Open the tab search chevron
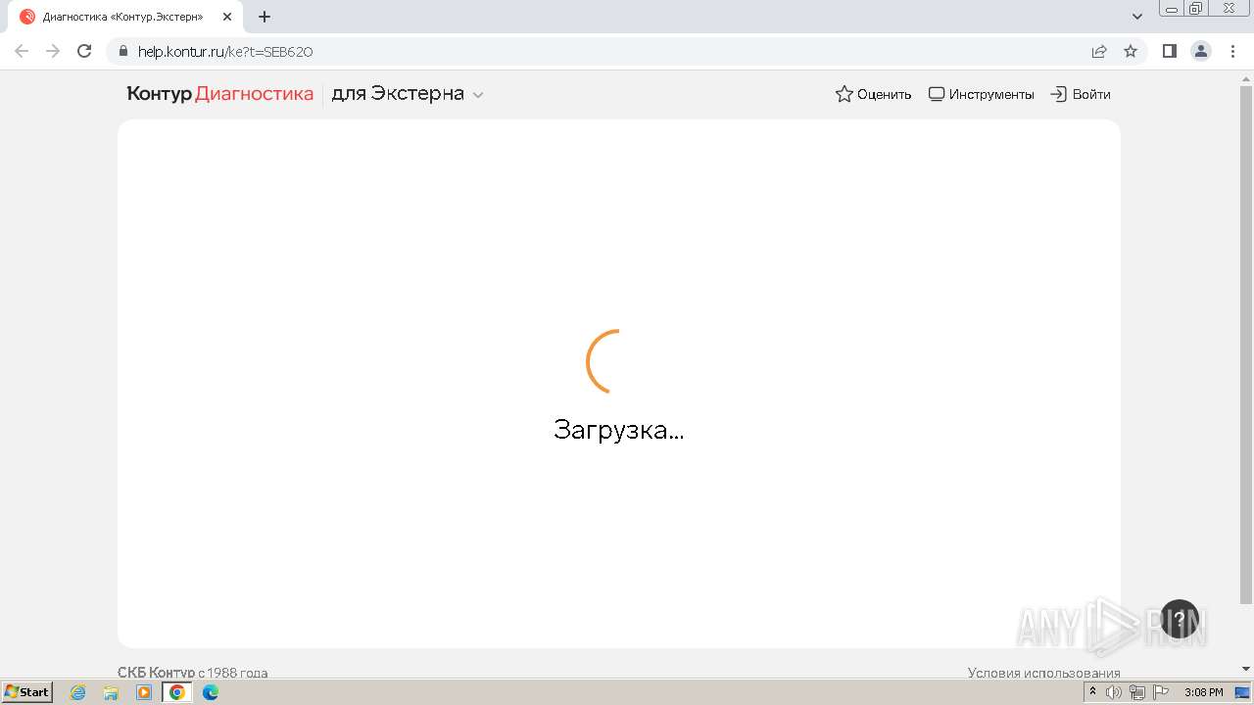Viewport: 1254px width, 705px height. tap(1137, 17)
